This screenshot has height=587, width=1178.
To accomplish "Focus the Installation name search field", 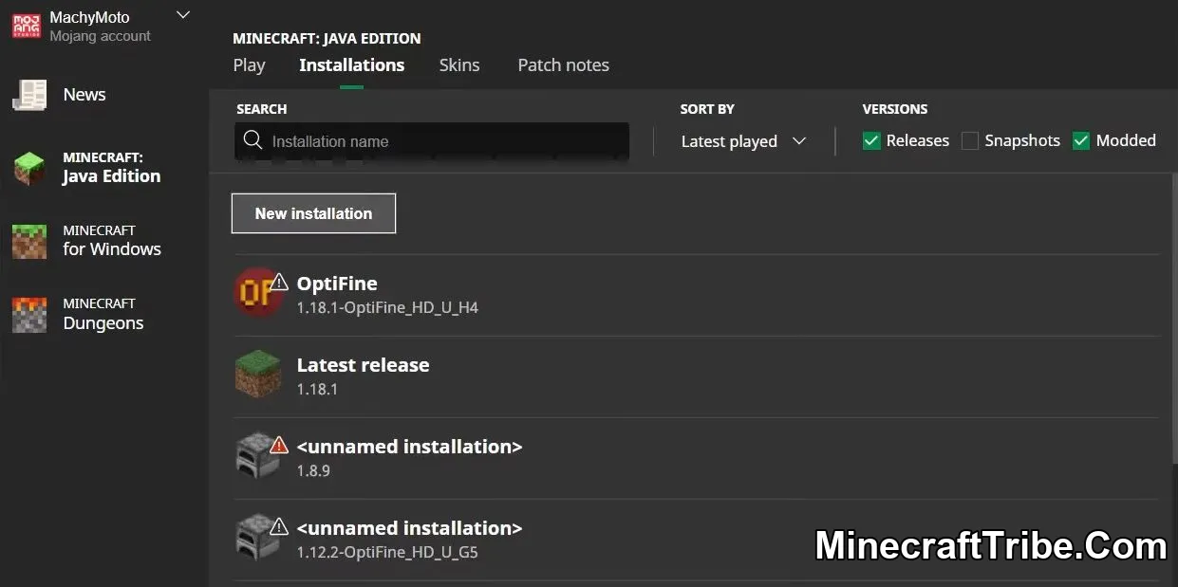I will 432,141.
